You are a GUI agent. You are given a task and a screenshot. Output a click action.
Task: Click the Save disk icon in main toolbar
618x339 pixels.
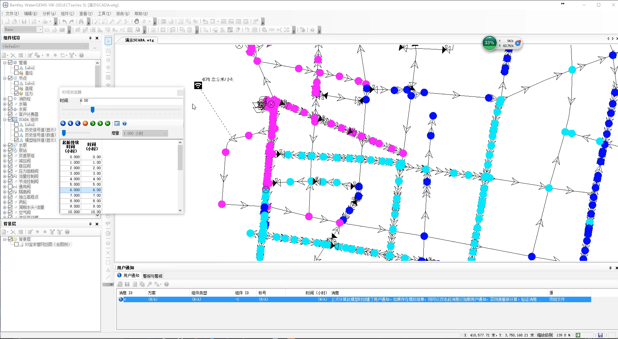pos(24,21)
